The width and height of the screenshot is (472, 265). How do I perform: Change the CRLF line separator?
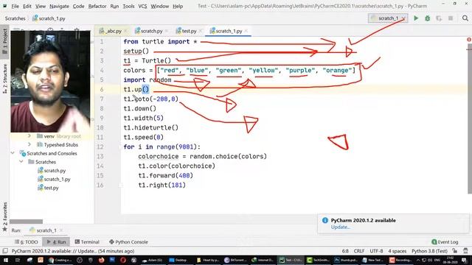pyautogui.click(x=359, y=251)
